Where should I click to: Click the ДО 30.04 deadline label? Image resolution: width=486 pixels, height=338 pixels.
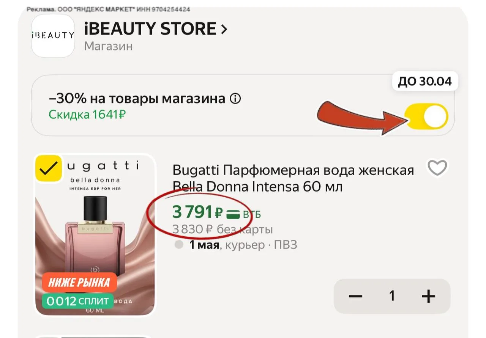pos(425,82)
